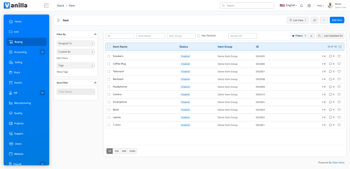Focus the Filter Name input

[76, 91]
